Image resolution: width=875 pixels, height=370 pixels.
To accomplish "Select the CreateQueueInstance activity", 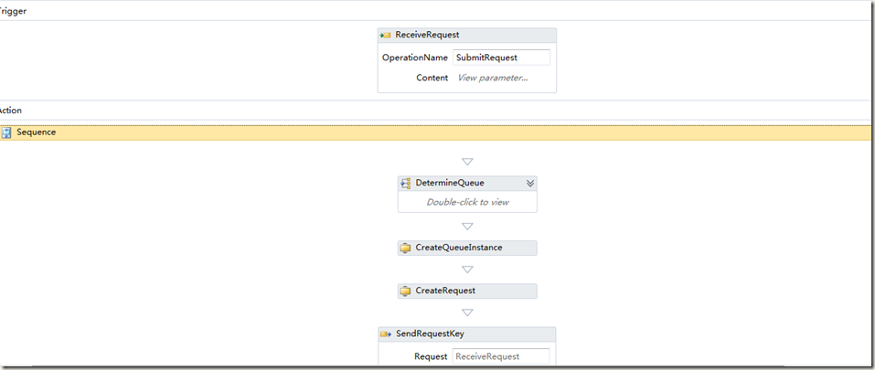I will pyautogui.click(x=467, y=248).
